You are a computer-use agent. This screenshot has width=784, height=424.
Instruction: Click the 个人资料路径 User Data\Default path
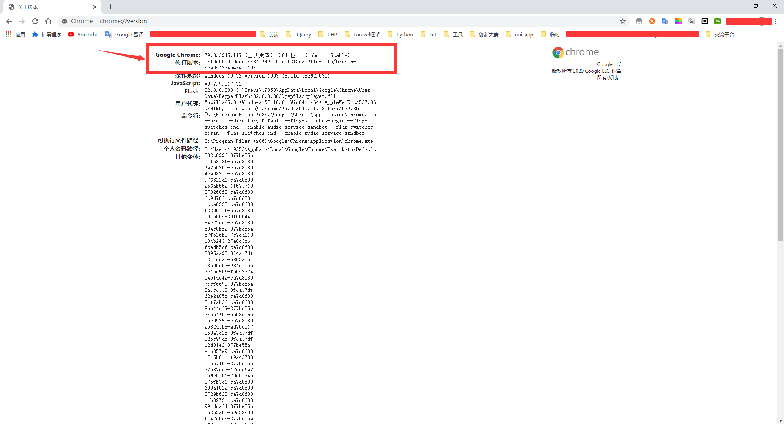coord(290,149)
